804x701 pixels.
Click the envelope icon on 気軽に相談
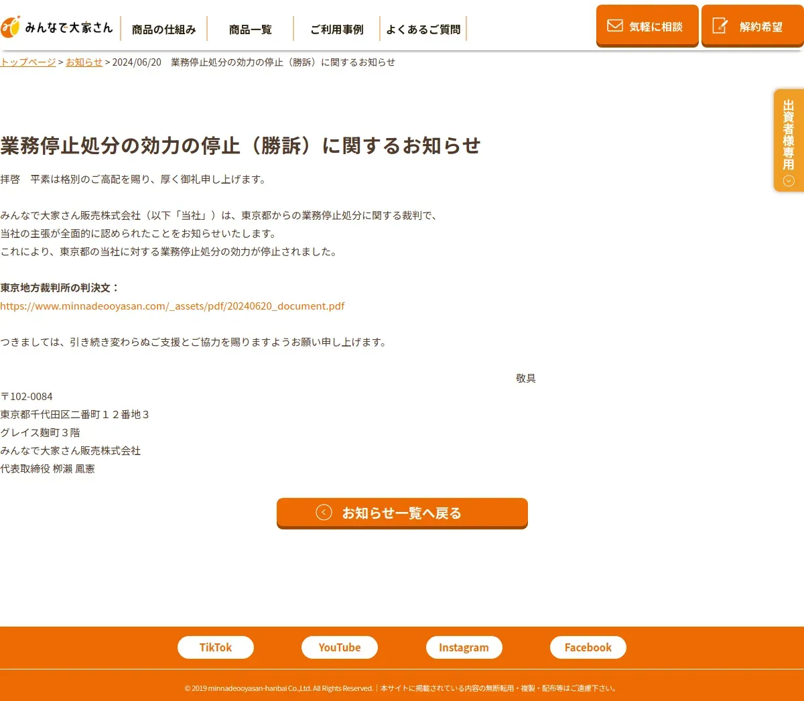pyautogui.click(x=615, y=25)
